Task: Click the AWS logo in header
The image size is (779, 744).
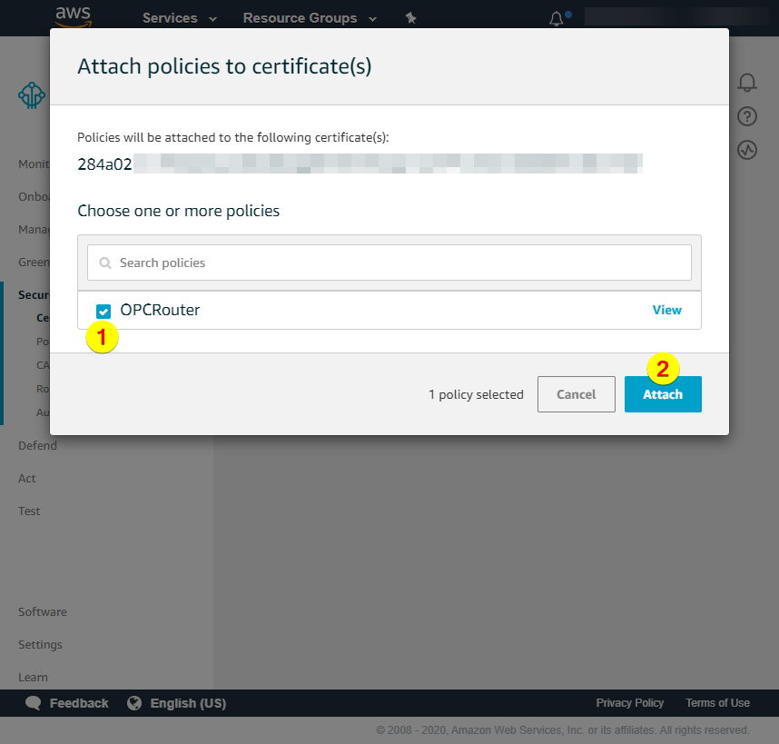Action: (73, 16)
